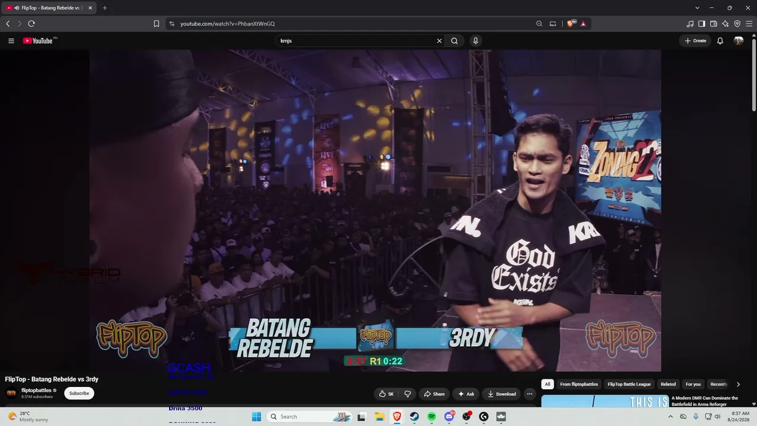Open Brave Shields lion icon
The width and height of the screenshot is (757, 426).
coord(571,24)
